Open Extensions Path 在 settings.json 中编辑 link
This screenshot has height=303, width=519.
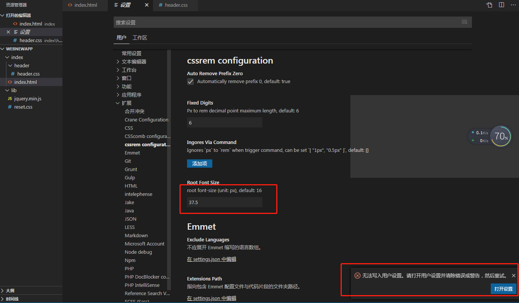click(x=212, y=298)
